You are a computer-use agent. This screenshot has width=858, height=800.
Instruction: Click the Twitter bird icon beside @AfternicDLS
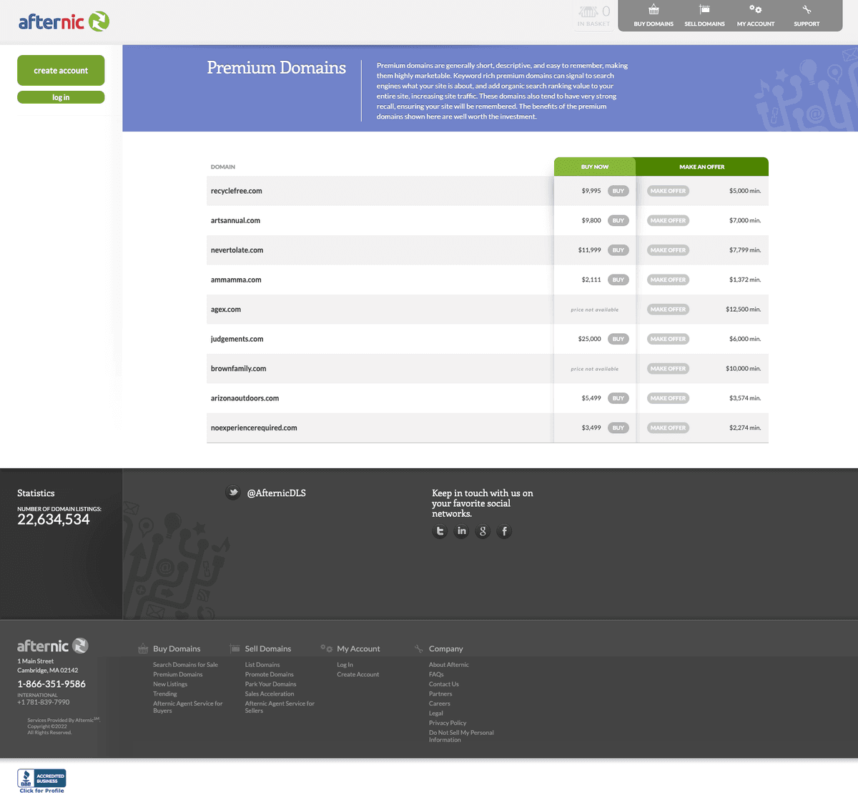click(232, 493)
